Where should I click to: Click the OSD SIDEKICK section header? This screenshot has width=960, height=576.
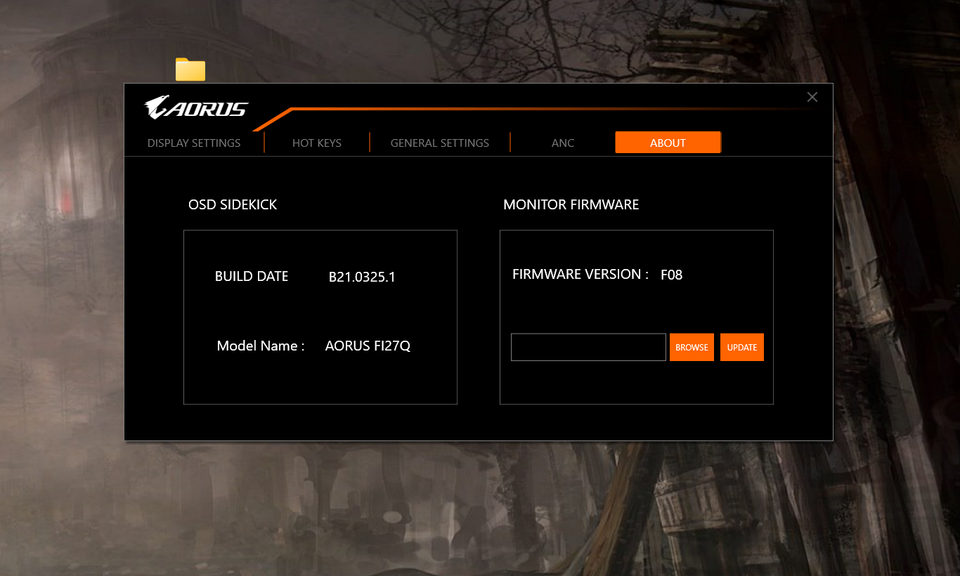[233, 204]
